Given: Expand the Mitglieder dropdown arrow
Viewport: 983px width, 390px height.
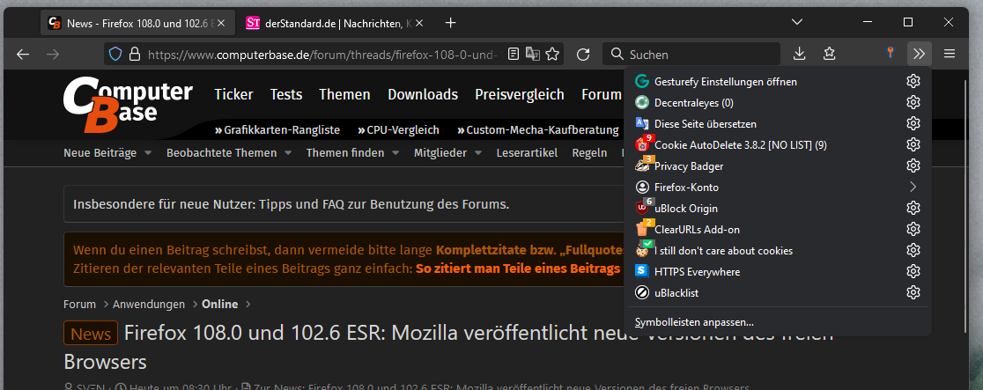Looking at the screenshot, I should (477, 153).
